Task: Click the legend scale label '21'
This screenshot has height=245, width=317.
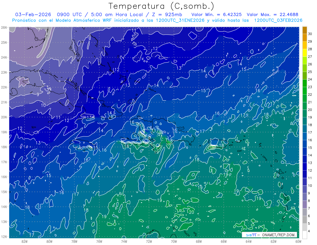Action: pos(310,102)
